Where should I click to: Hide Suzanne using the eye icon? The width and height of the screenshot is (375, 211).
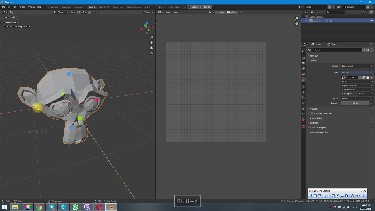(371, 21)
